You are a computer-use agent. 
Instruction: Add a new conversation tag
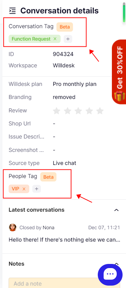[68, 39]
